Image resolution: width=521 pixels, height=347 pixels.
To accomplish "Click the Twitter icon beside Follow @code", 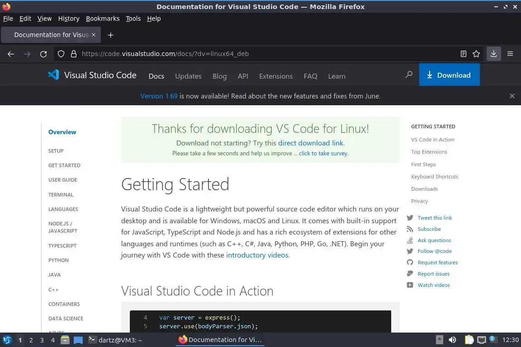I will 410,251.
